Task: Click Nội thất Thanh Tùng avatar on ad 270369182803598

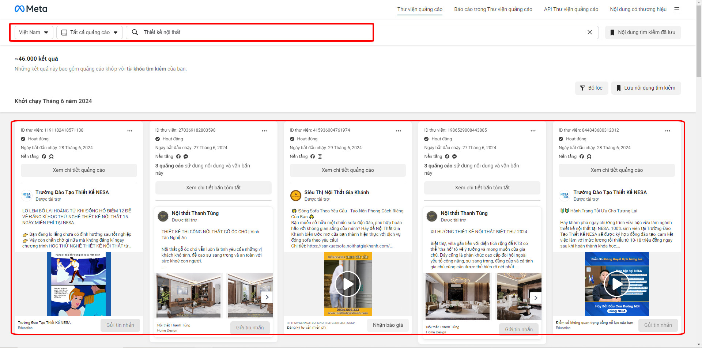Action: 163,216
